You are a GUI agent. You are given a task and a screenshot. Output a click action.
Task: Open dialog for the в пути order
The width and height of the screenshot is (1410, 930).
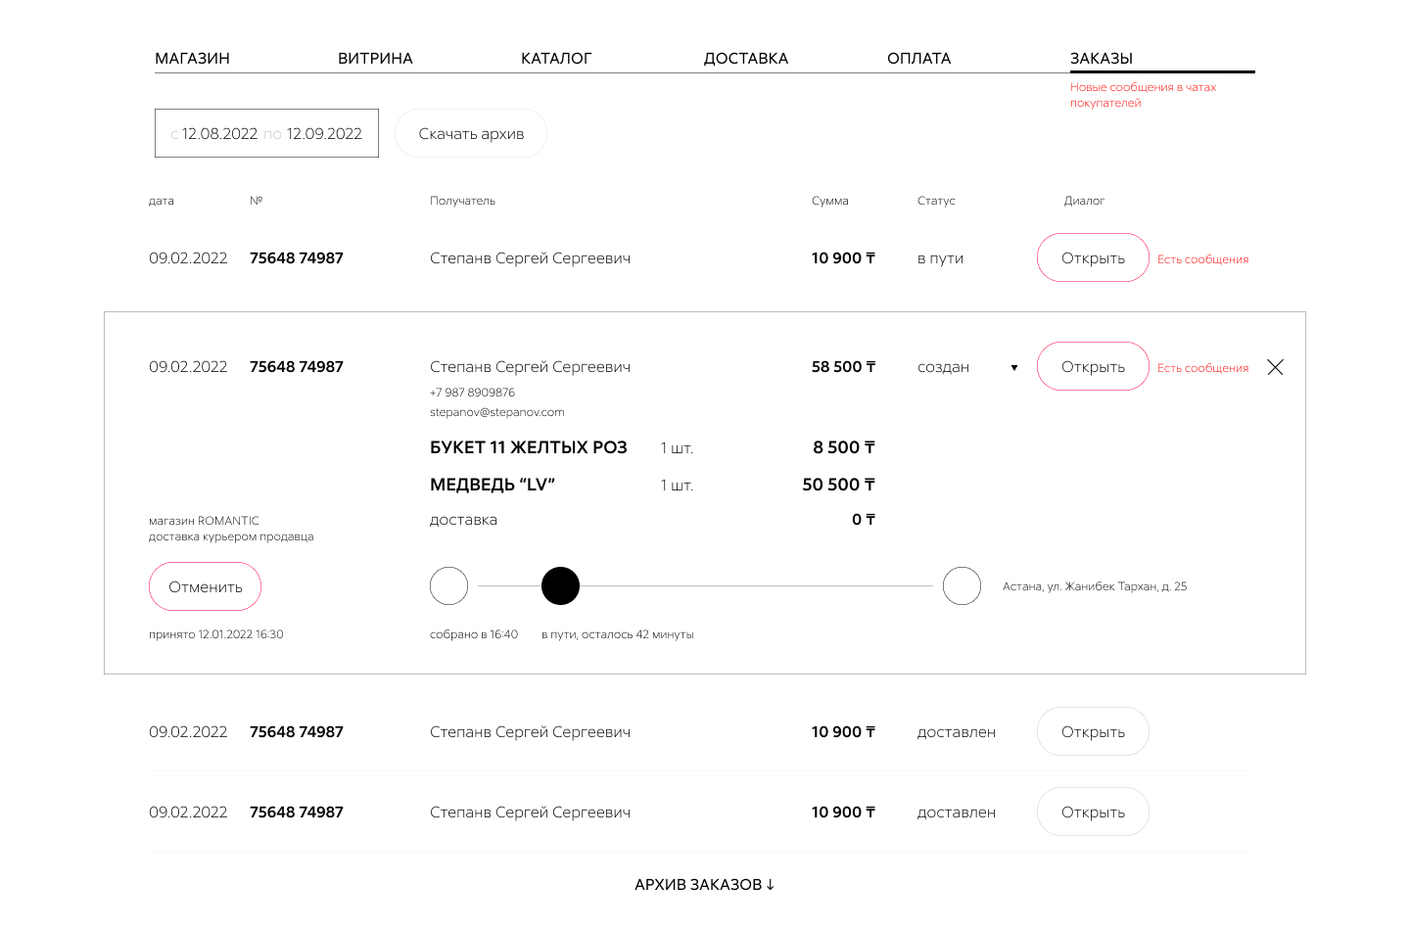pos(1093,258)
